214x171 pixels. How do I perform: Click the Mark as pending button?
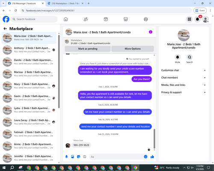(88, 49)
